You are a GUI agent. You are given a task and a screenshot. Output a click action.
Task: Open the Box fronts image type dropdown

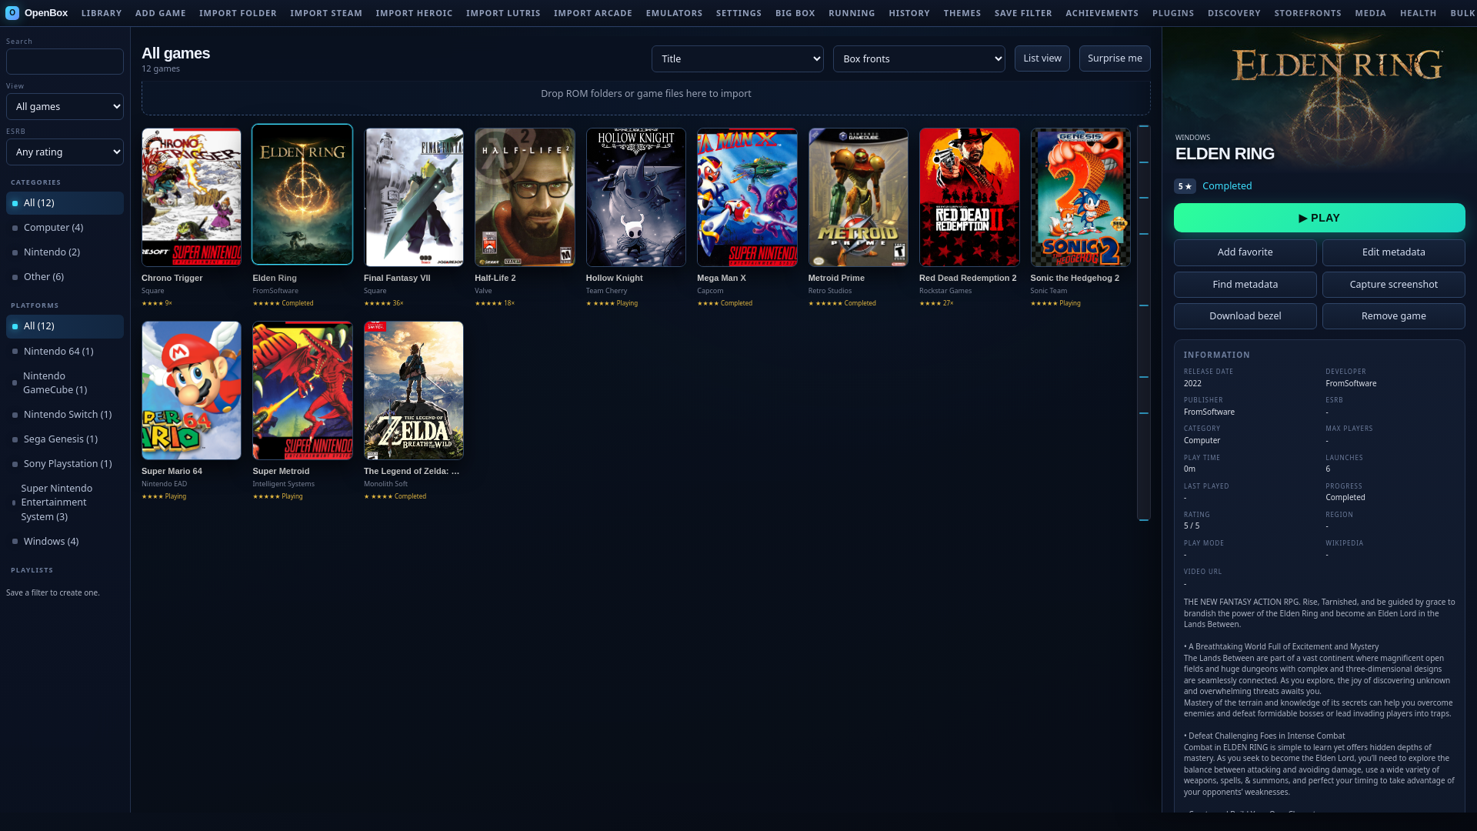pos(919,58)
